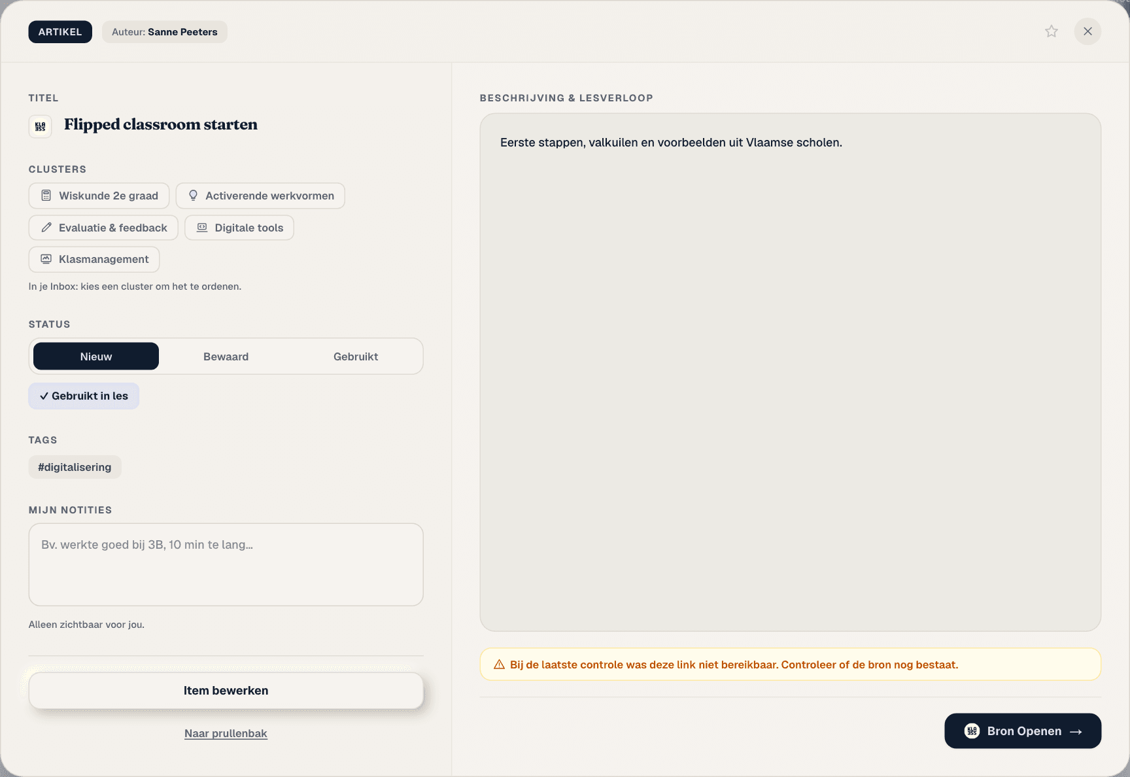
Task: Choose the Evaluatie & feedback cluster
Action: tap(103, 228)
